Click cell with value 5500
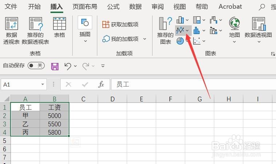Viewport: 276px width, 164px height. click(54, 124)
